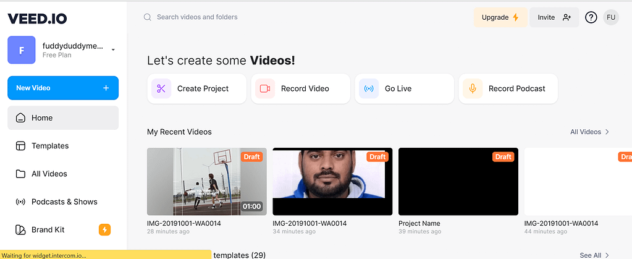Screen dimensions: 632x259
Task: Open Templates in the sidebar
Action: pos(63,146)
